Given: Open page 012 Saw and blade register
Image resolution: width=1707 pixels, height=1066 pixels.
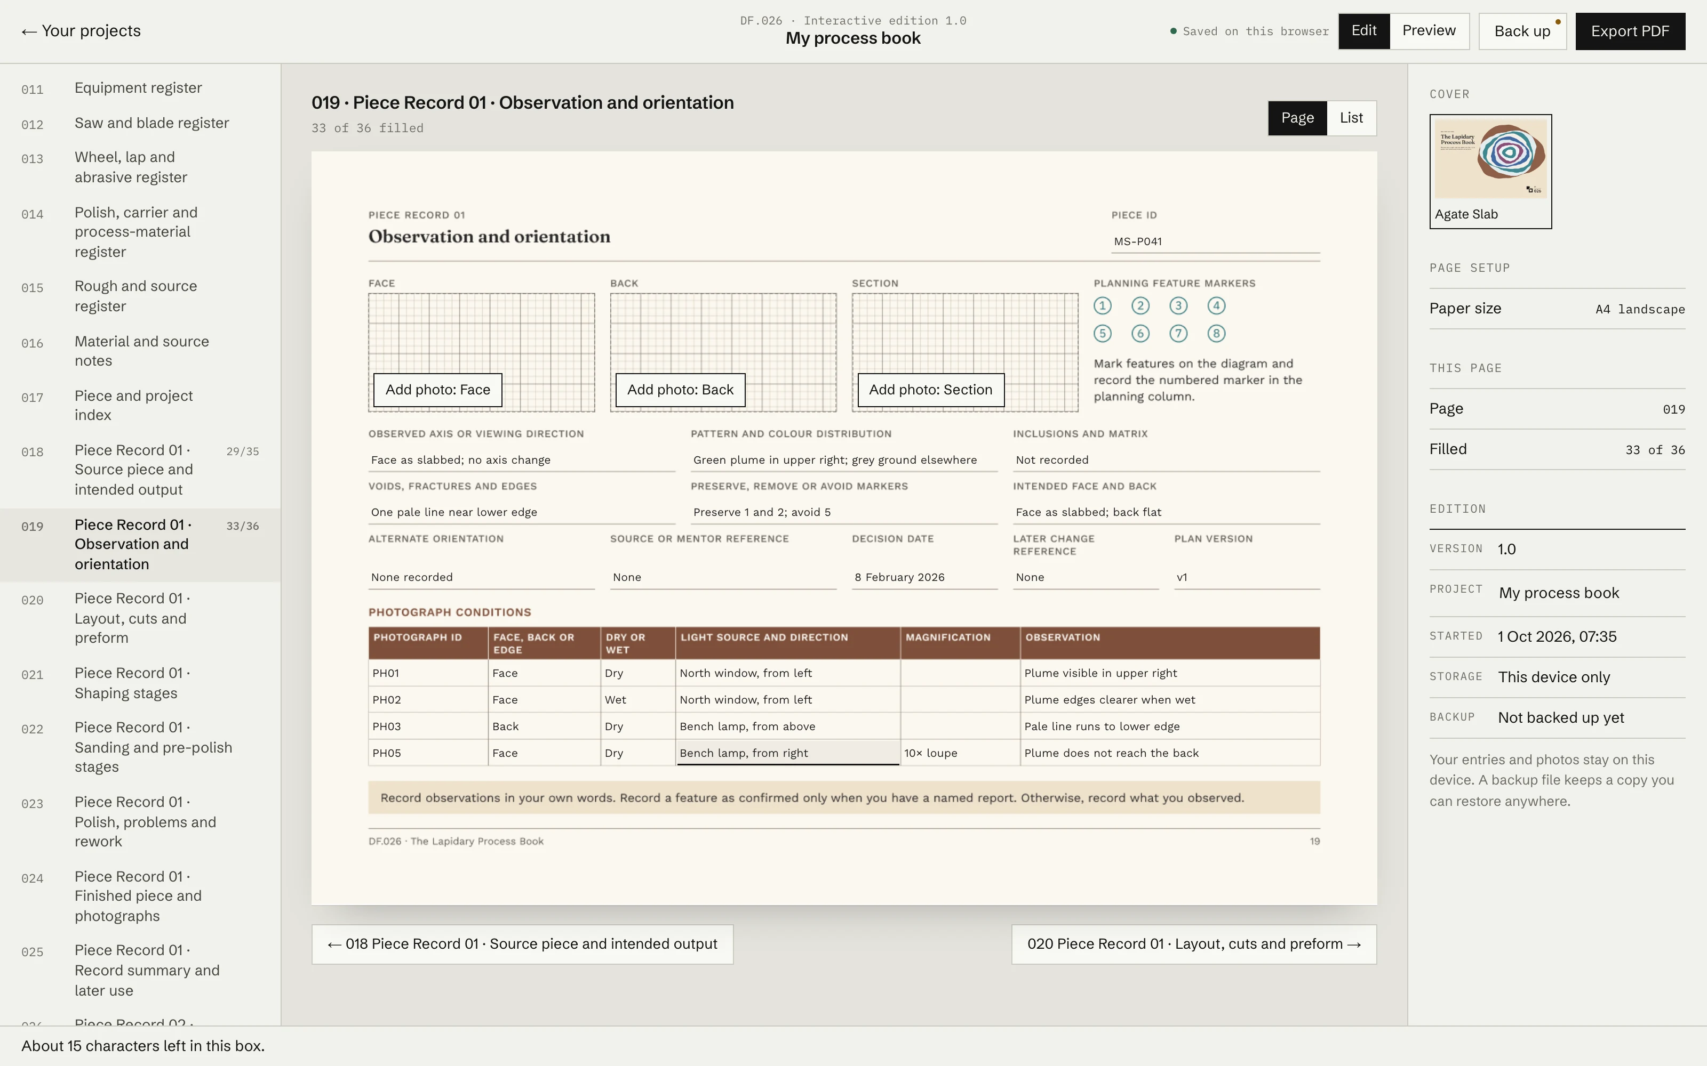Looking at the screenshot, I should [140, 123].
